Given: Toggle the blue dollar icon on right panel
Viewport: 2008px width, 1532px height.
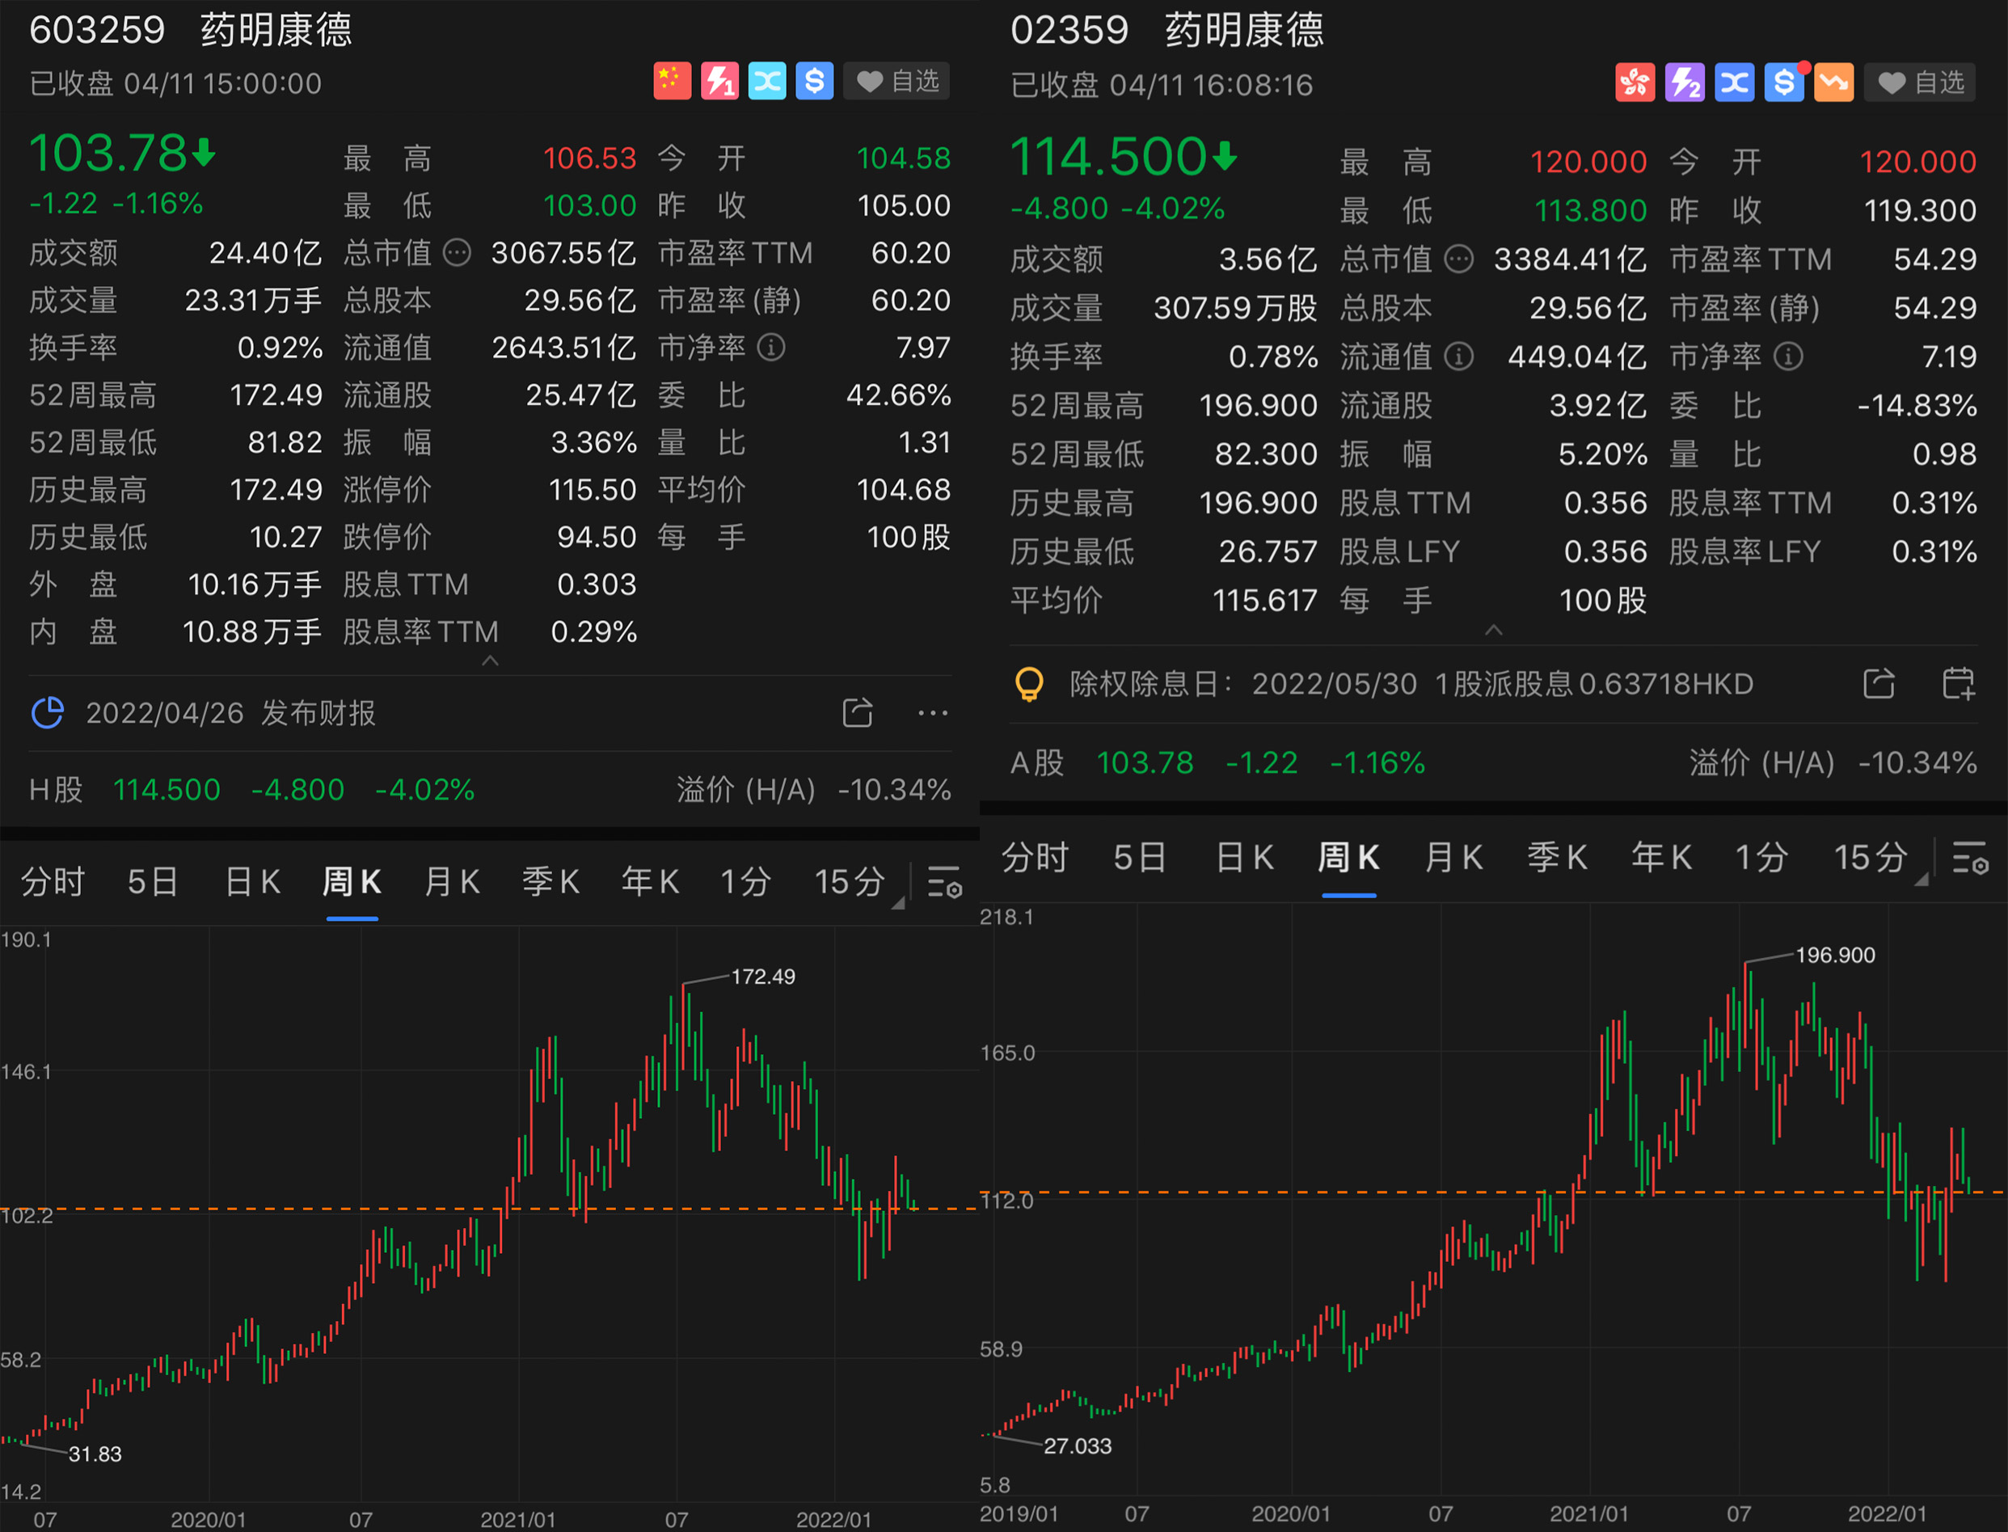Looking at the screenshot, I should pyautogui.click(x=1783, y=83).
